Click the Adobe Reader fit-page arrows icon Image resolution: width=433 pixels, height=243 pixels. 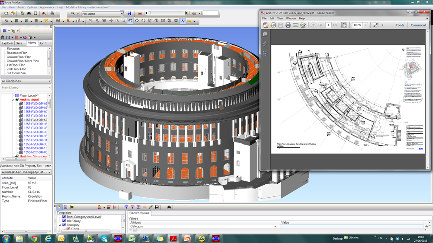[375, 25]
